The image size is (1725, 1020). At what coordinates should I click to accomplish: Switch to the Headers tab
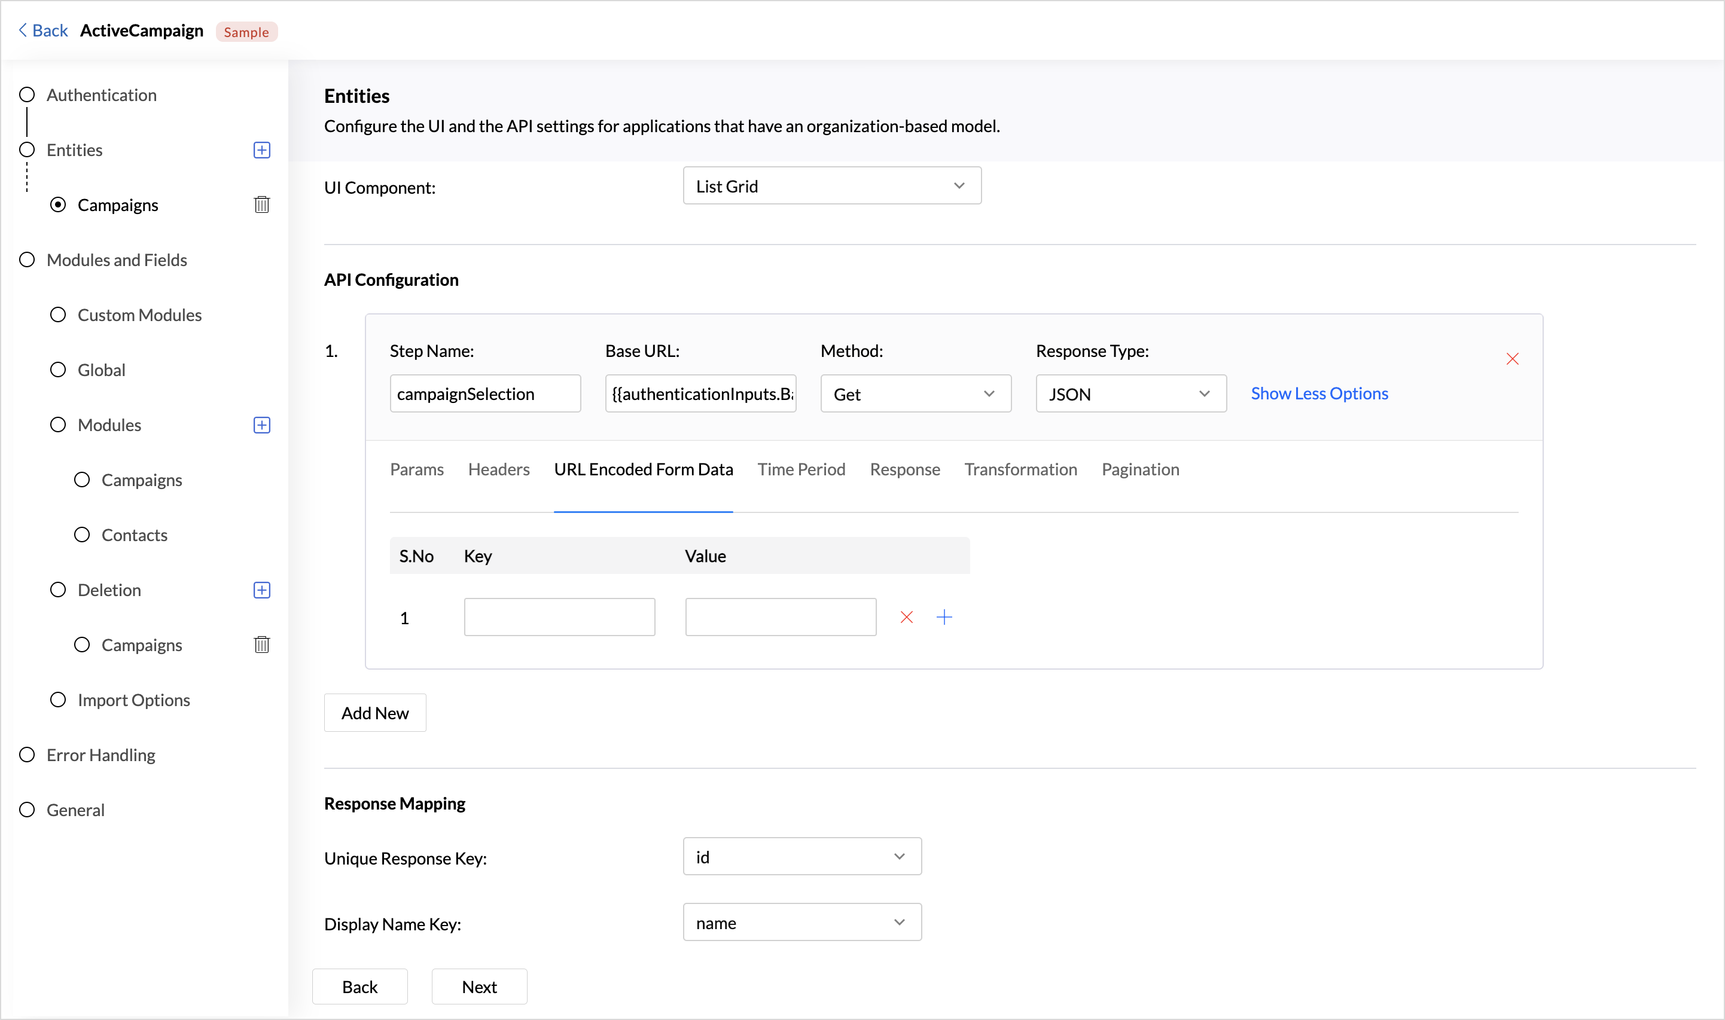coord(498,469)
